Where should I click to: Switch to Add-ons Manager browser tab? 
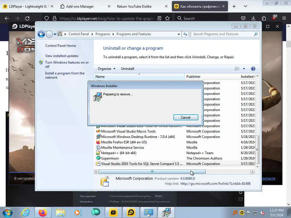85,7
